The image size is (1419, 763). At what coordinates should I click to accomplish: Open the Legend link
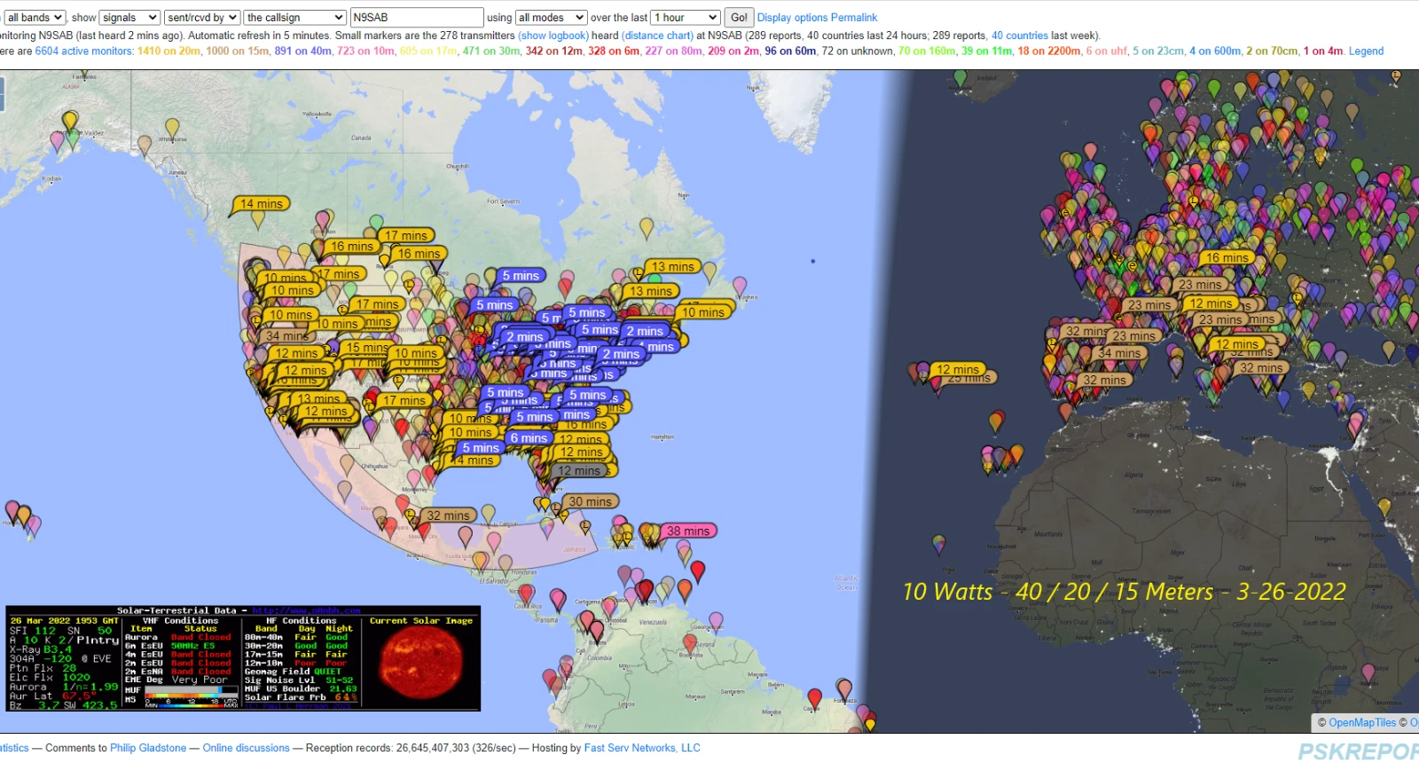click(x=1366, y=51)
